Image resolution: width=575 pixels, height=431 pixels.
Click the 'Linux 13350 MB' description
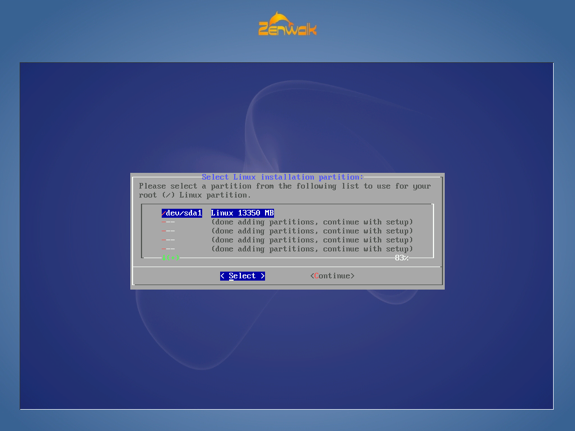pos(242,213)
